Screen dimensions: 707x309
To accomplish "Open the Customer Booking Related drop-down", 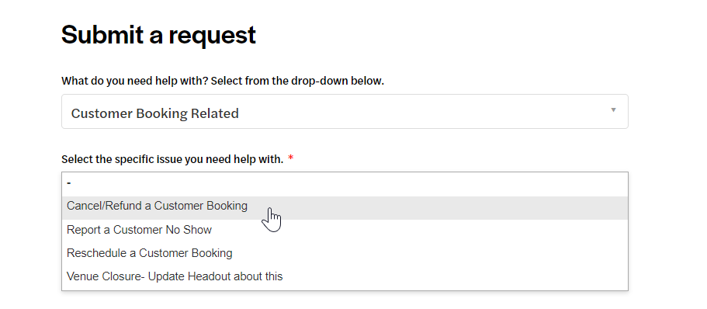I will (345, 112).
